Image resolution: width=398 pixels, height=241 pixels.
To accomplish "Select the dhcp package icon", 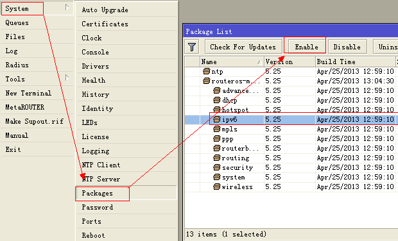I will [x=217, y=100].
